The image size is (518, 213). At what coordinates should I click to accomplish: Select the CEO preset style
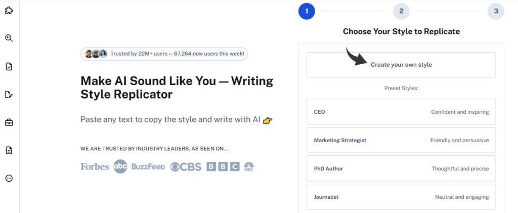tap(401, 112)
